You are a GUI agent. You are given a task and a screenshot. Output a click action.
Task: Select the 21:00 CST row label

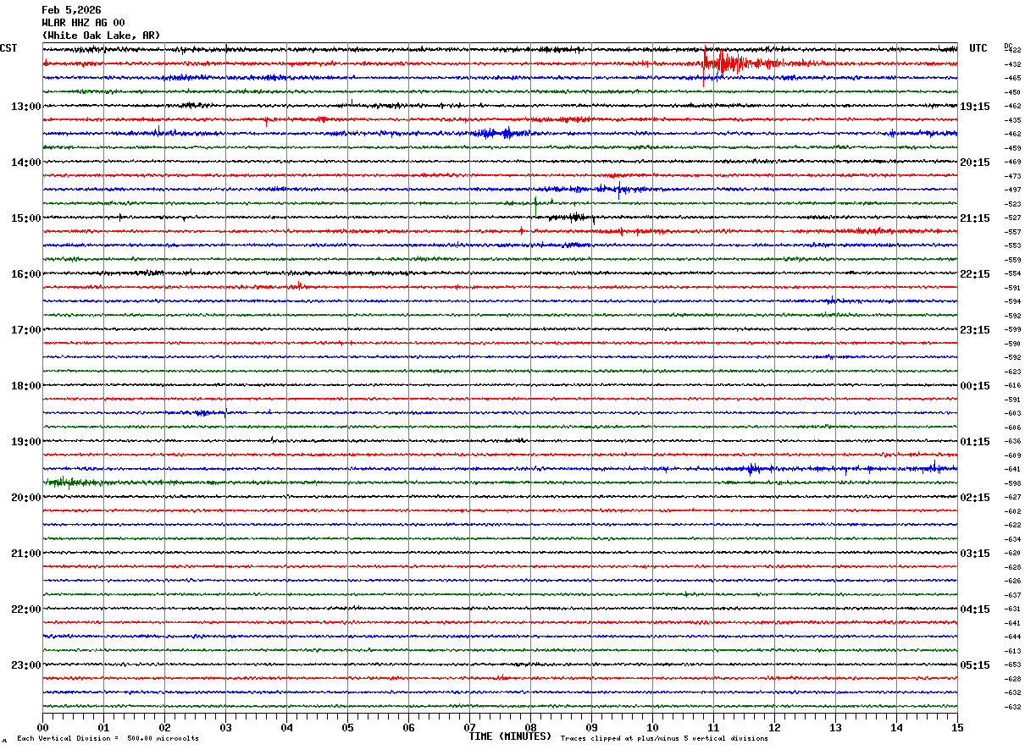pyautogui.click(x=25, y=554)
